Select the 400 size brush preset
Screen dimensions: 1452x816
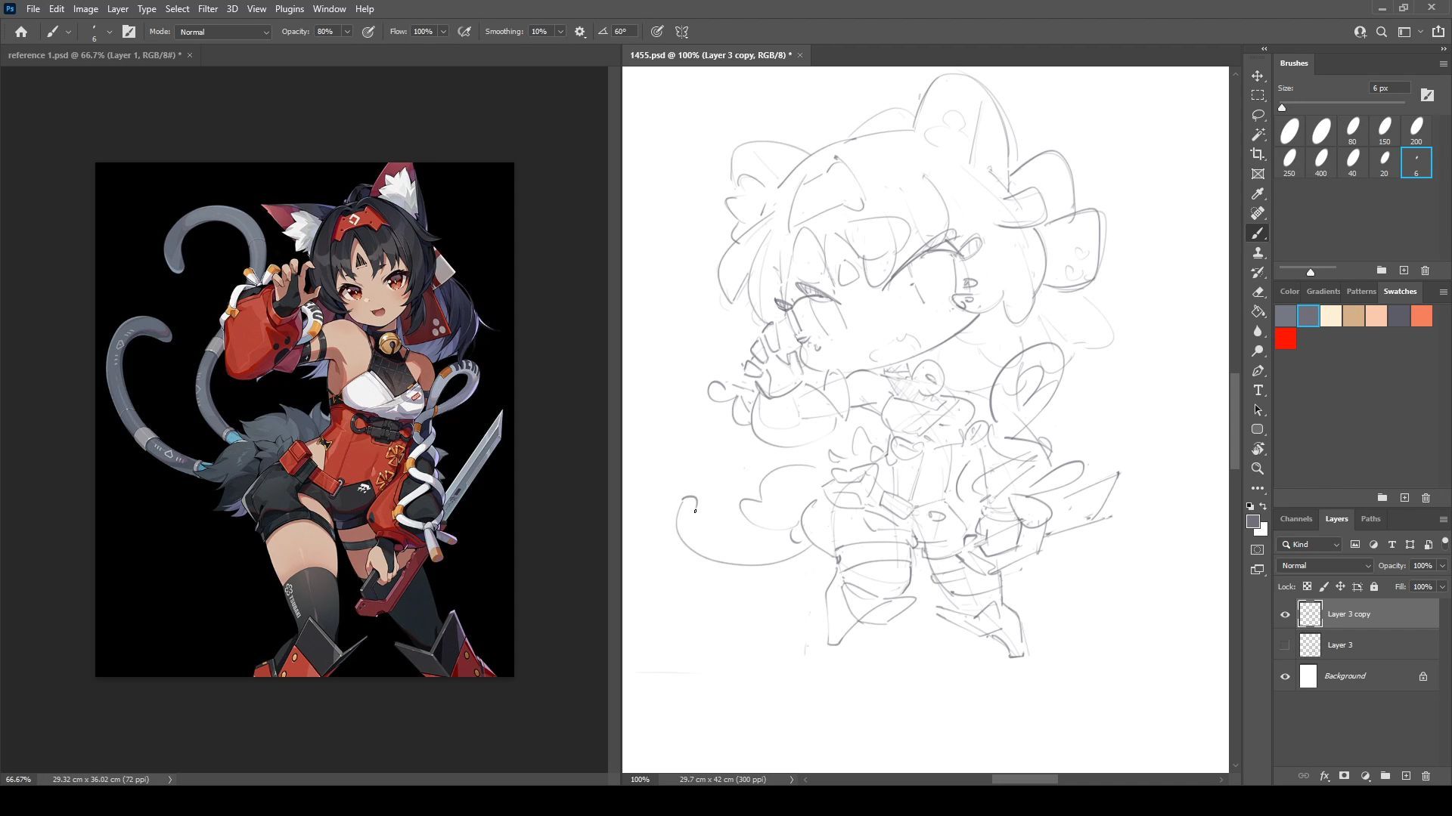point(1320,162)
